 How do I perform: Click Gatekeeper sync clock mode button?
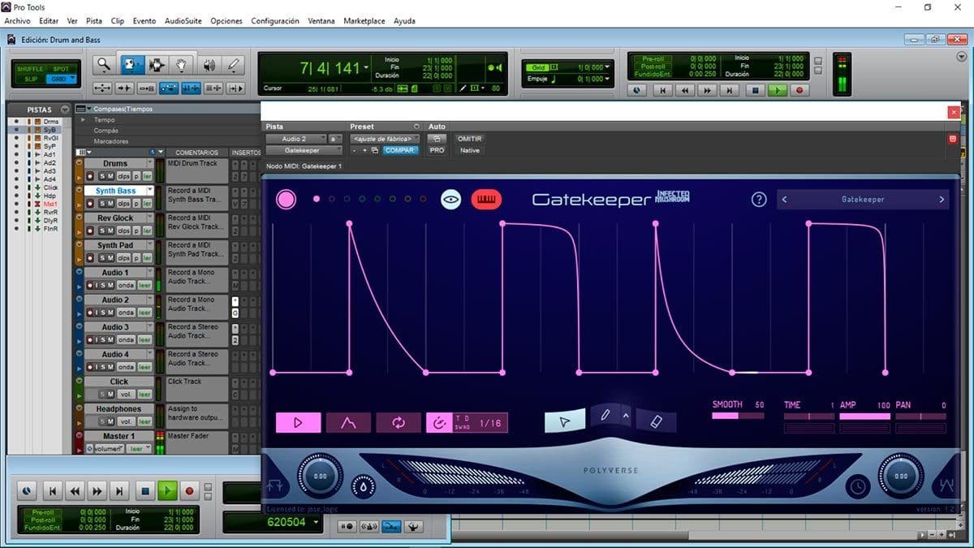pos(439,422)
